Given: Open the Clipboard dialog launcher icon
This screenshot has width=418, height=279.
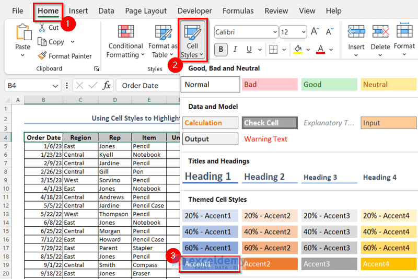Looking at the screenshot, I should (97, 69).
